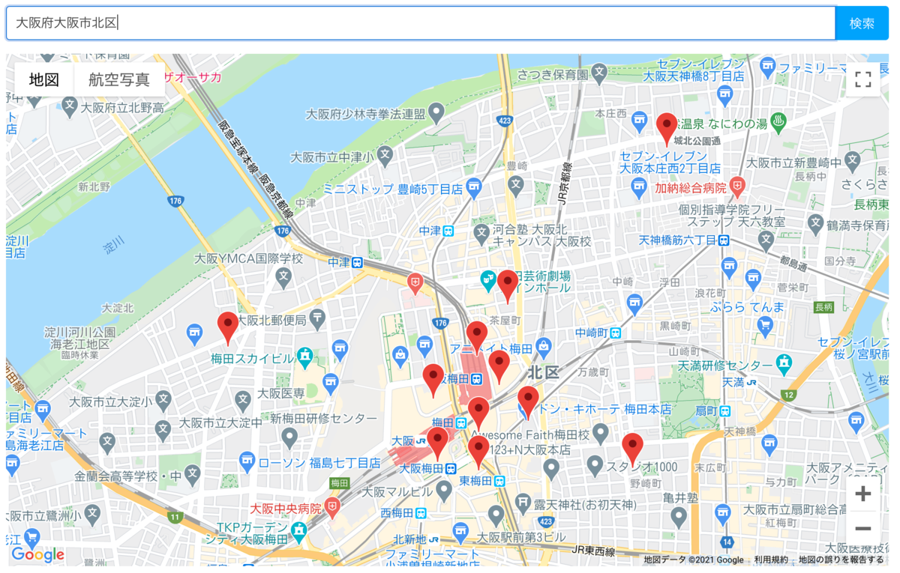Image resolution: width=900 pixels, height=573 pixels.
Task: Click the 大阪中央病院 hospital icon
Action: 332,508
